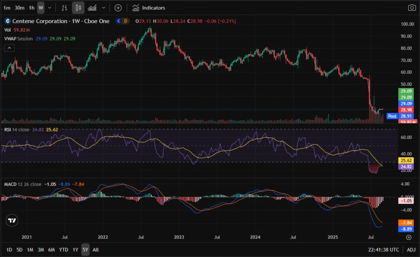Viewport: 420px width, 257px height.
Task: Select the candlestick chart style icon
Action: 78,8
